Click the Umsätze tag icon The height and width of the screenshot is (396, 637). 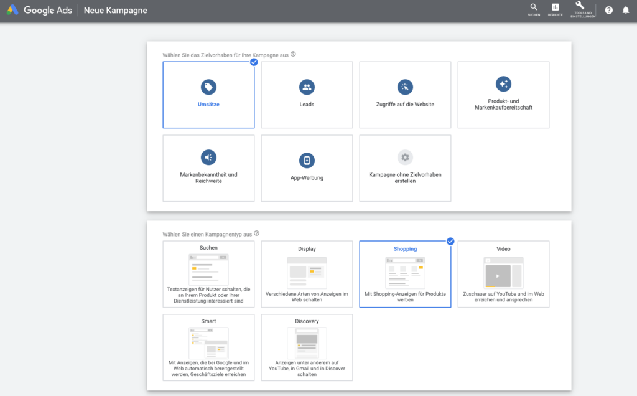point(208,87)
